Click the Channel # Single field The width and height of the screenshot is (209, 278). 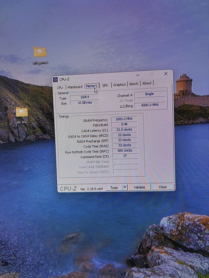[149, 94]
